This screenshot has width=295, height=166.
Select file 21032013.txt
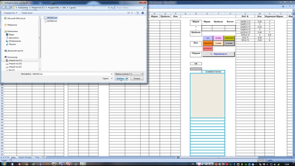tap(50, 21)
